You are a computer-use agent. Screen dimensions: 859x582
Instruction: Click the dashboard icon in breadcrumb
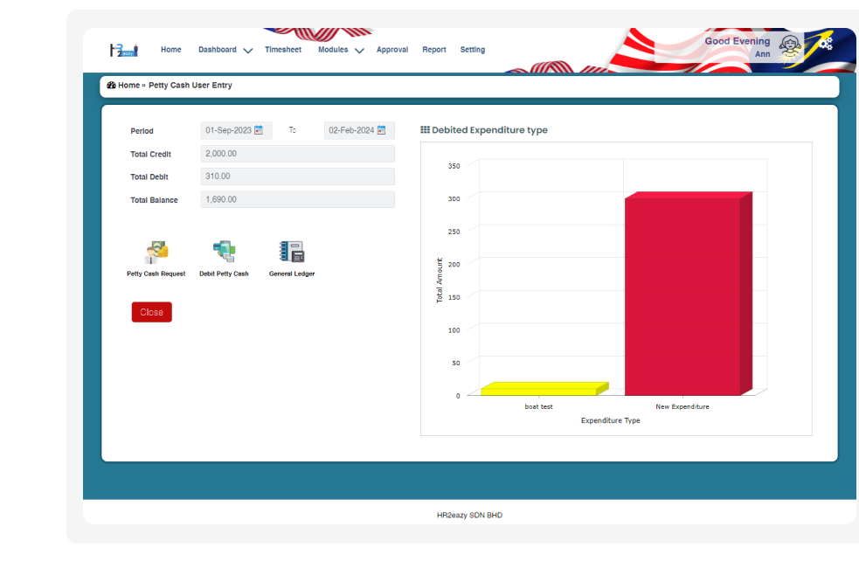point(111,86)
